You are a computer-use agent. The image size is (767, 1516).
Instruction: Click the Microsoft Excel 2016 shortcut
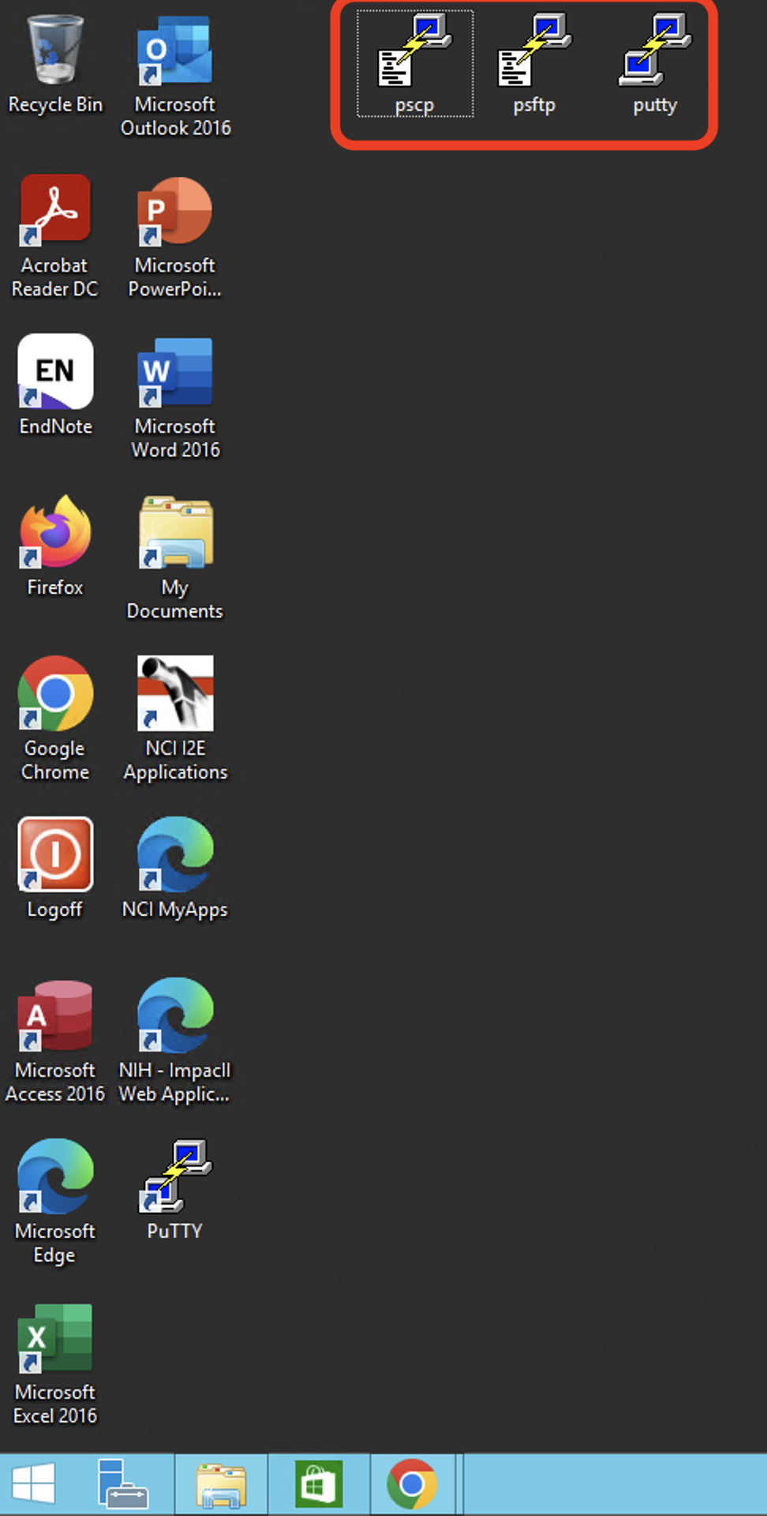55,1339
